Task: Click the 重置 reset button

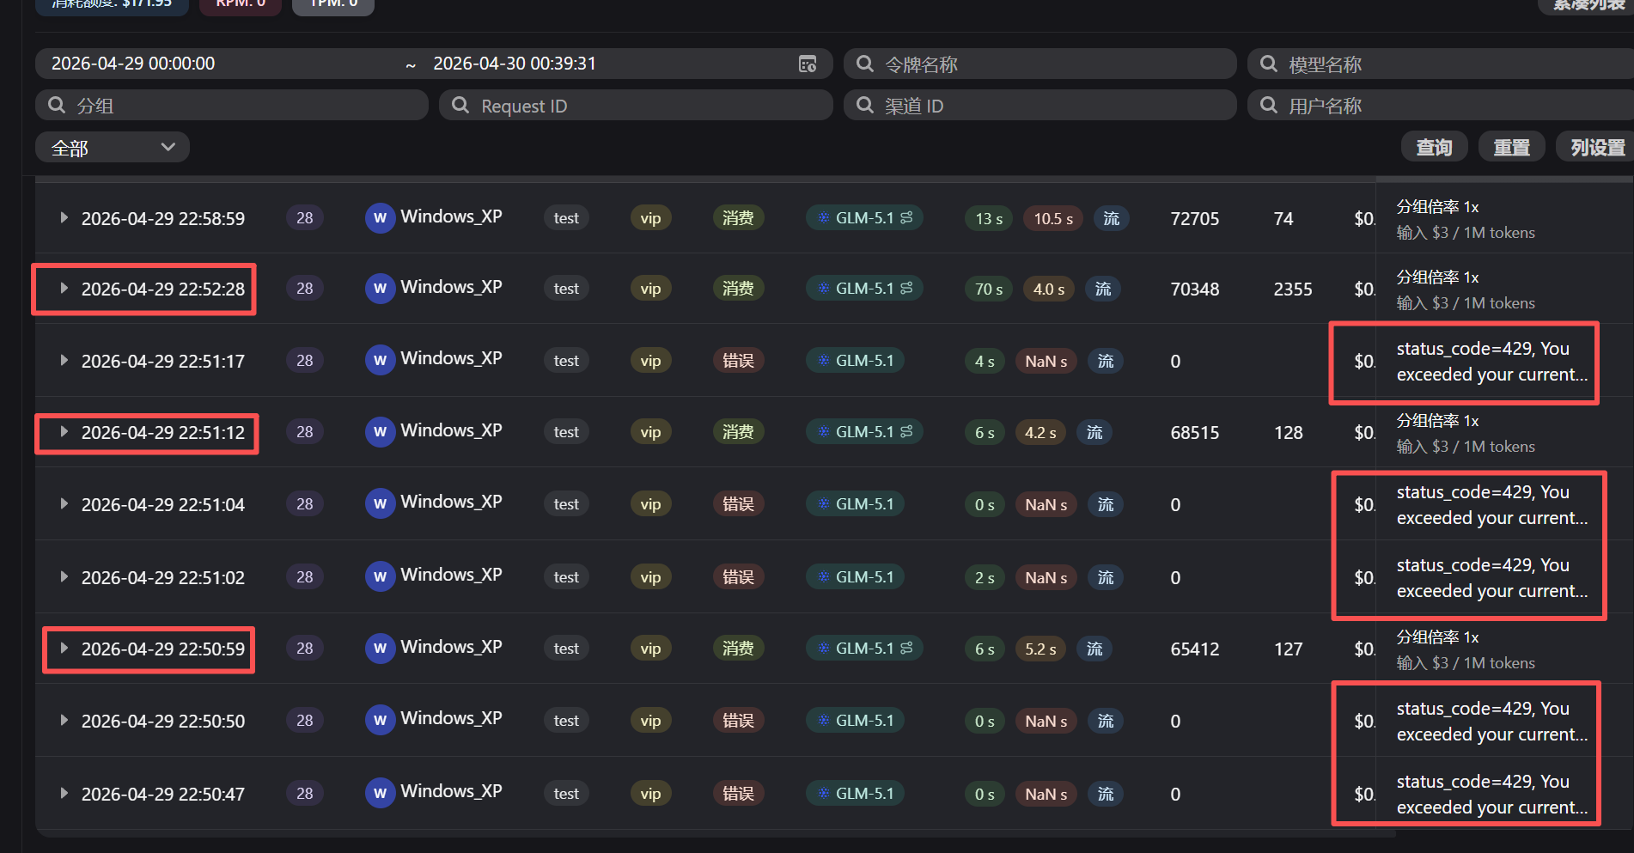Action: (x=1511, y=148)
